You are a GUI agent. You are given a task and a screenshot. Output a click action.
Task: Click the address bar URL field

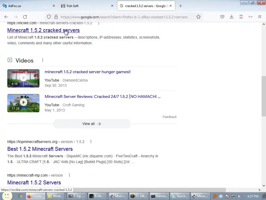[124, 17]
